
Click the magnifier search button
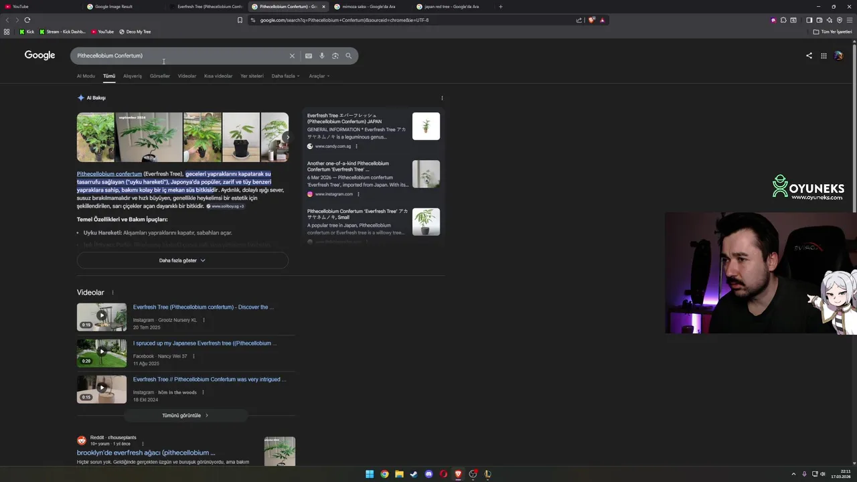coord(349,56)
